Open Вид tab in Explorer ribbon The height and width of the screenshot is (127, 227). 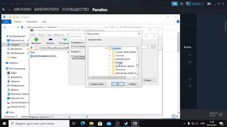click(44, 22)
